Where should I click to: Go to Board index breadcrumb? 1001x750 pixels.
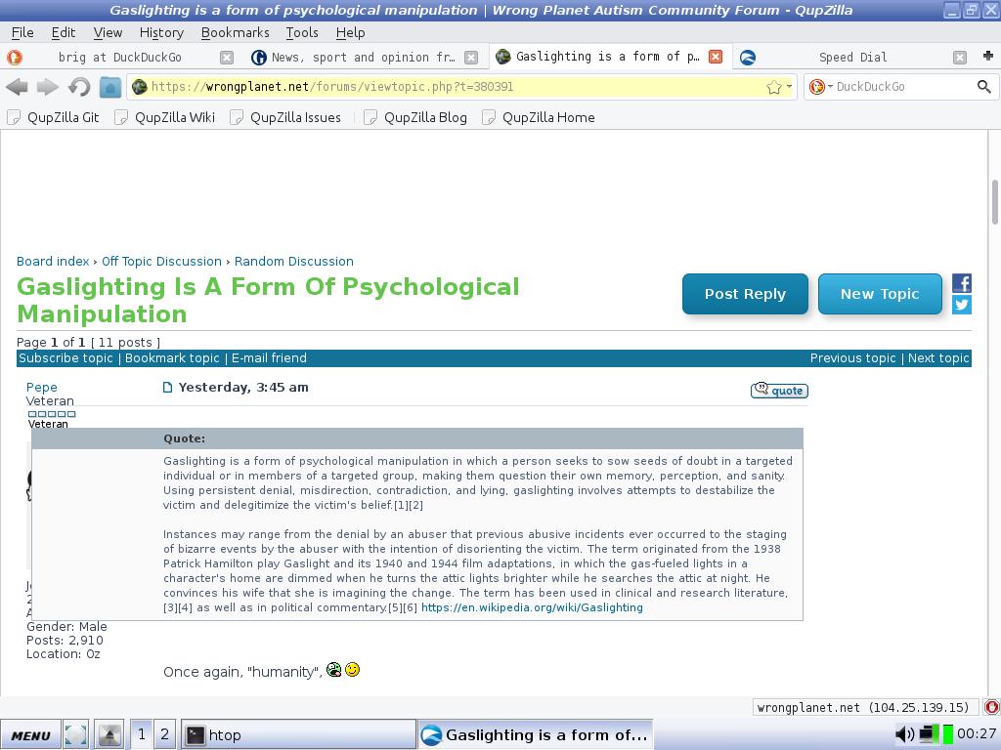53,262
